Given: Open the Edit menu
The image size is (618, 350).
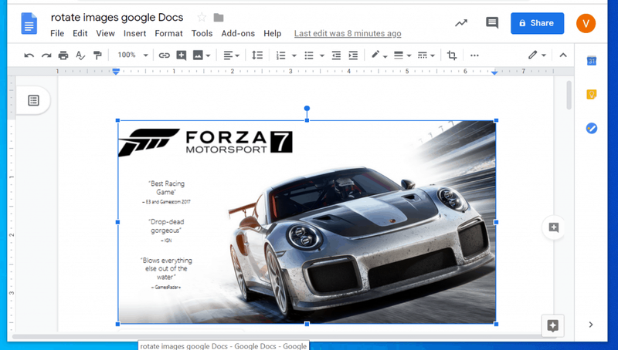Looking at the screenshot, I should [x=80, y=33].
